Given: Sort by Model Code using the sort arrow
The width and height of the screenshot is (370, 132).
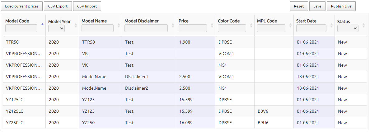Looking at the screenshot, I should [x=42, y=24].
